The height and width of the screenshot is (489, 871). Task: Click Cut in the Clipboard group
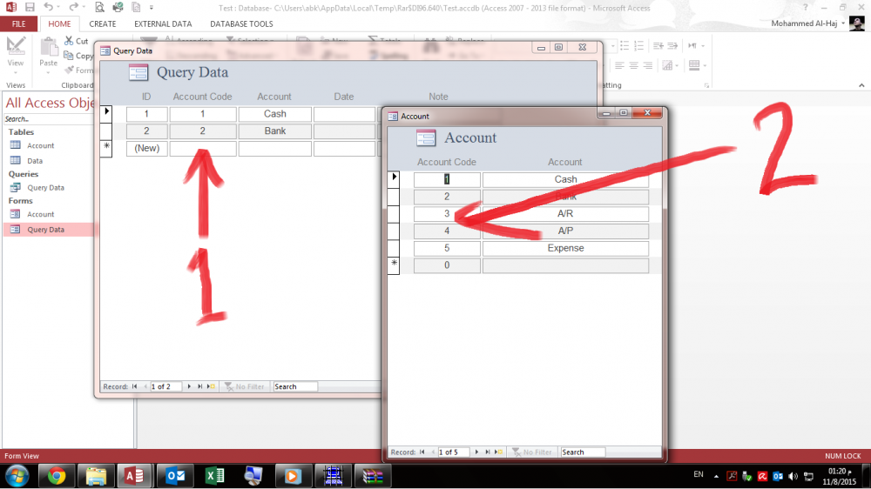tap(76, 41)
